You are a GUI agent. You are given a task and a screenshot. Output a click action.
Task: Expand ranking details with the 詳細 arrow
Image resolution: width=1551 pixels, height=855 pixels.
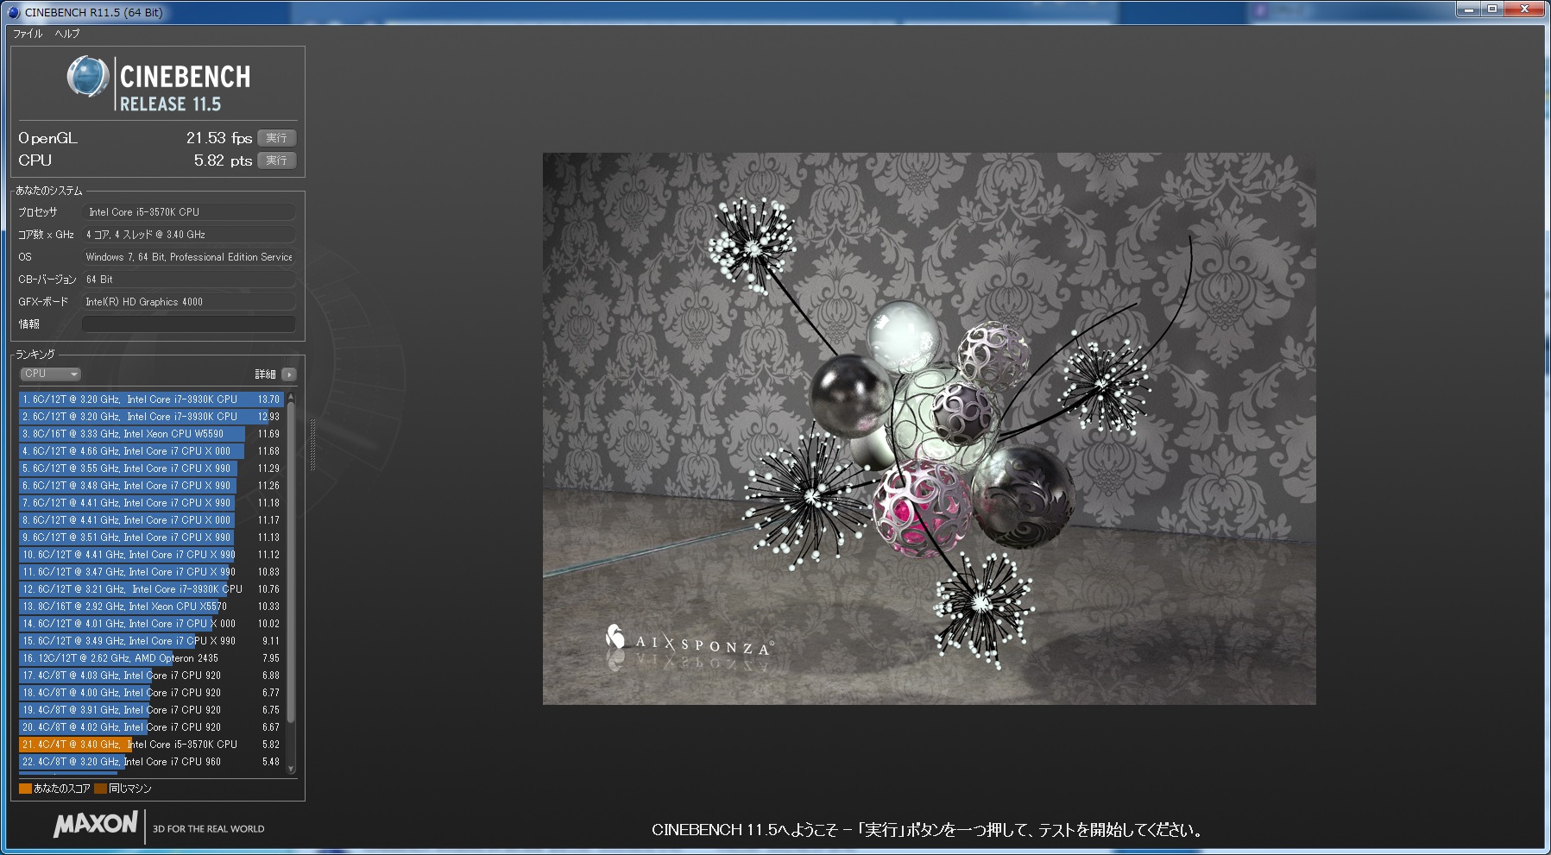pyautogui.click(x=288, y=374)
